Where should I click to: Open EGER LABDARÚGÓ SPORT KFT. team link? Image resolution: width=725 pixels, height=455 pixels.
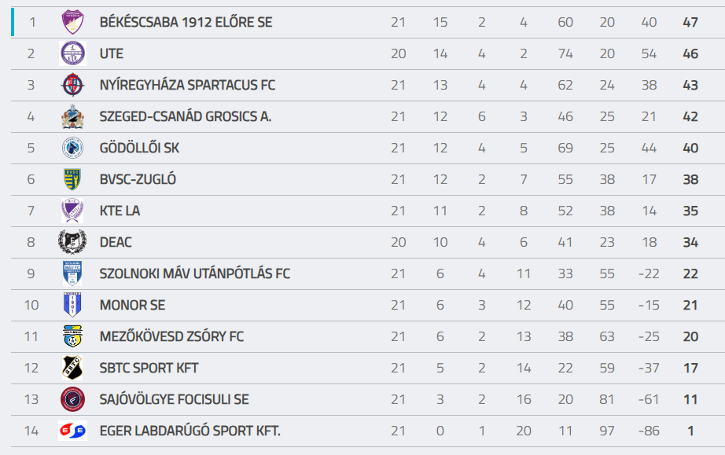click(190, 431)
